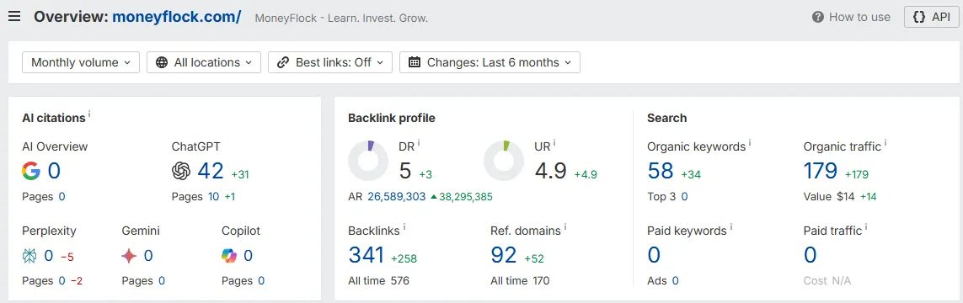Click the Top 3 value 0
This screenshot has width=963, height=303.
click(684, 197)
